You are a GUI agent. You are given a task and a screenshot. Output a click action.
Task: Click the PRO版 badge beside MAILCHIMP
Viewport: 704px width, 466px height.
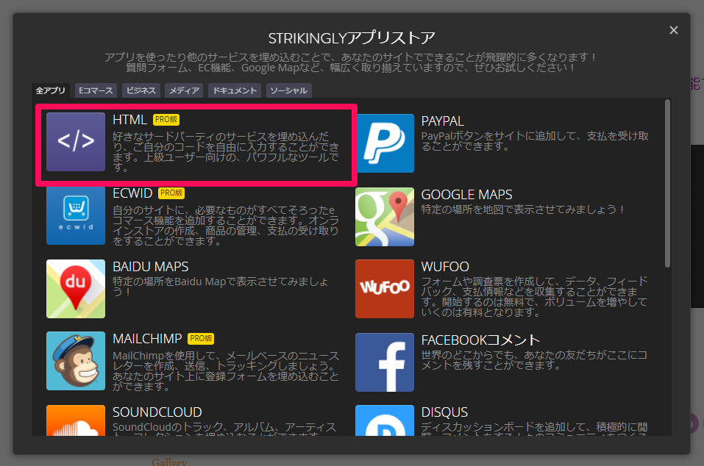[201, 339]
